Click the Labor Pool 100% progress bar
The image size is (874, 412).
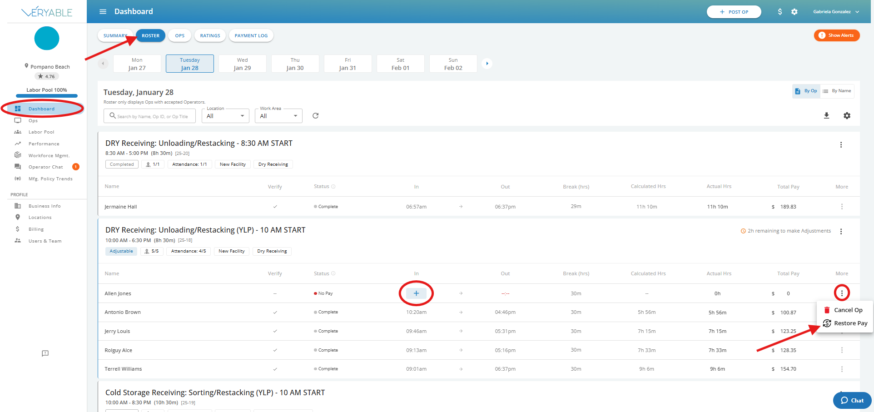click(47, 96)
